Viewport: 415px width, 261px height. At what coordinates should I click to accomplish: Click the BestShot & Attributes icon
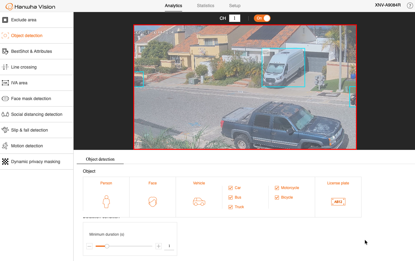pos(5,52)
